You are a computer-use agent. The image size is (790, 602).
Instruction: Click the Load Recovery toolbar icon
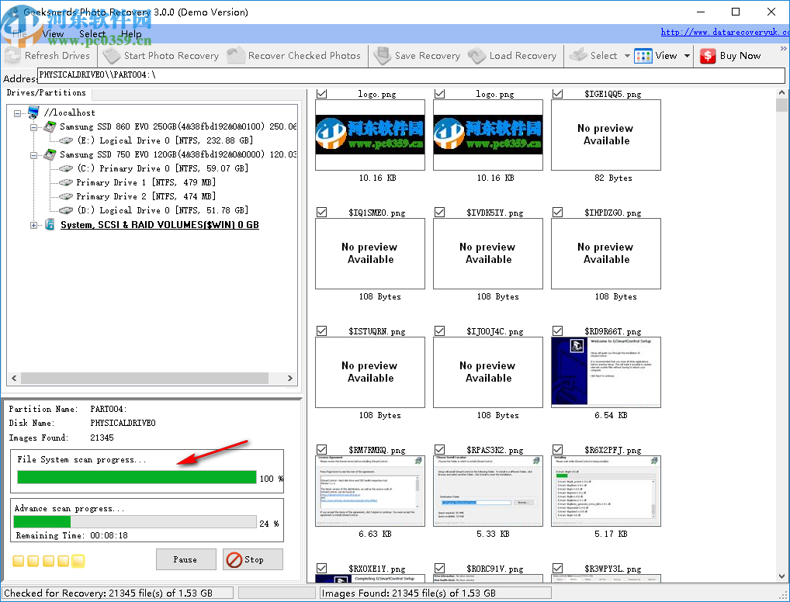click(476, 55)
